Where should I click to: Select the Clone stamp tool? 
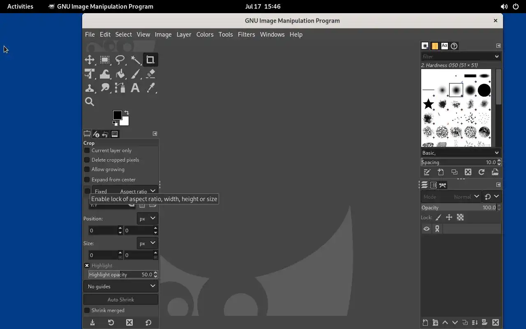click(90, 88)
